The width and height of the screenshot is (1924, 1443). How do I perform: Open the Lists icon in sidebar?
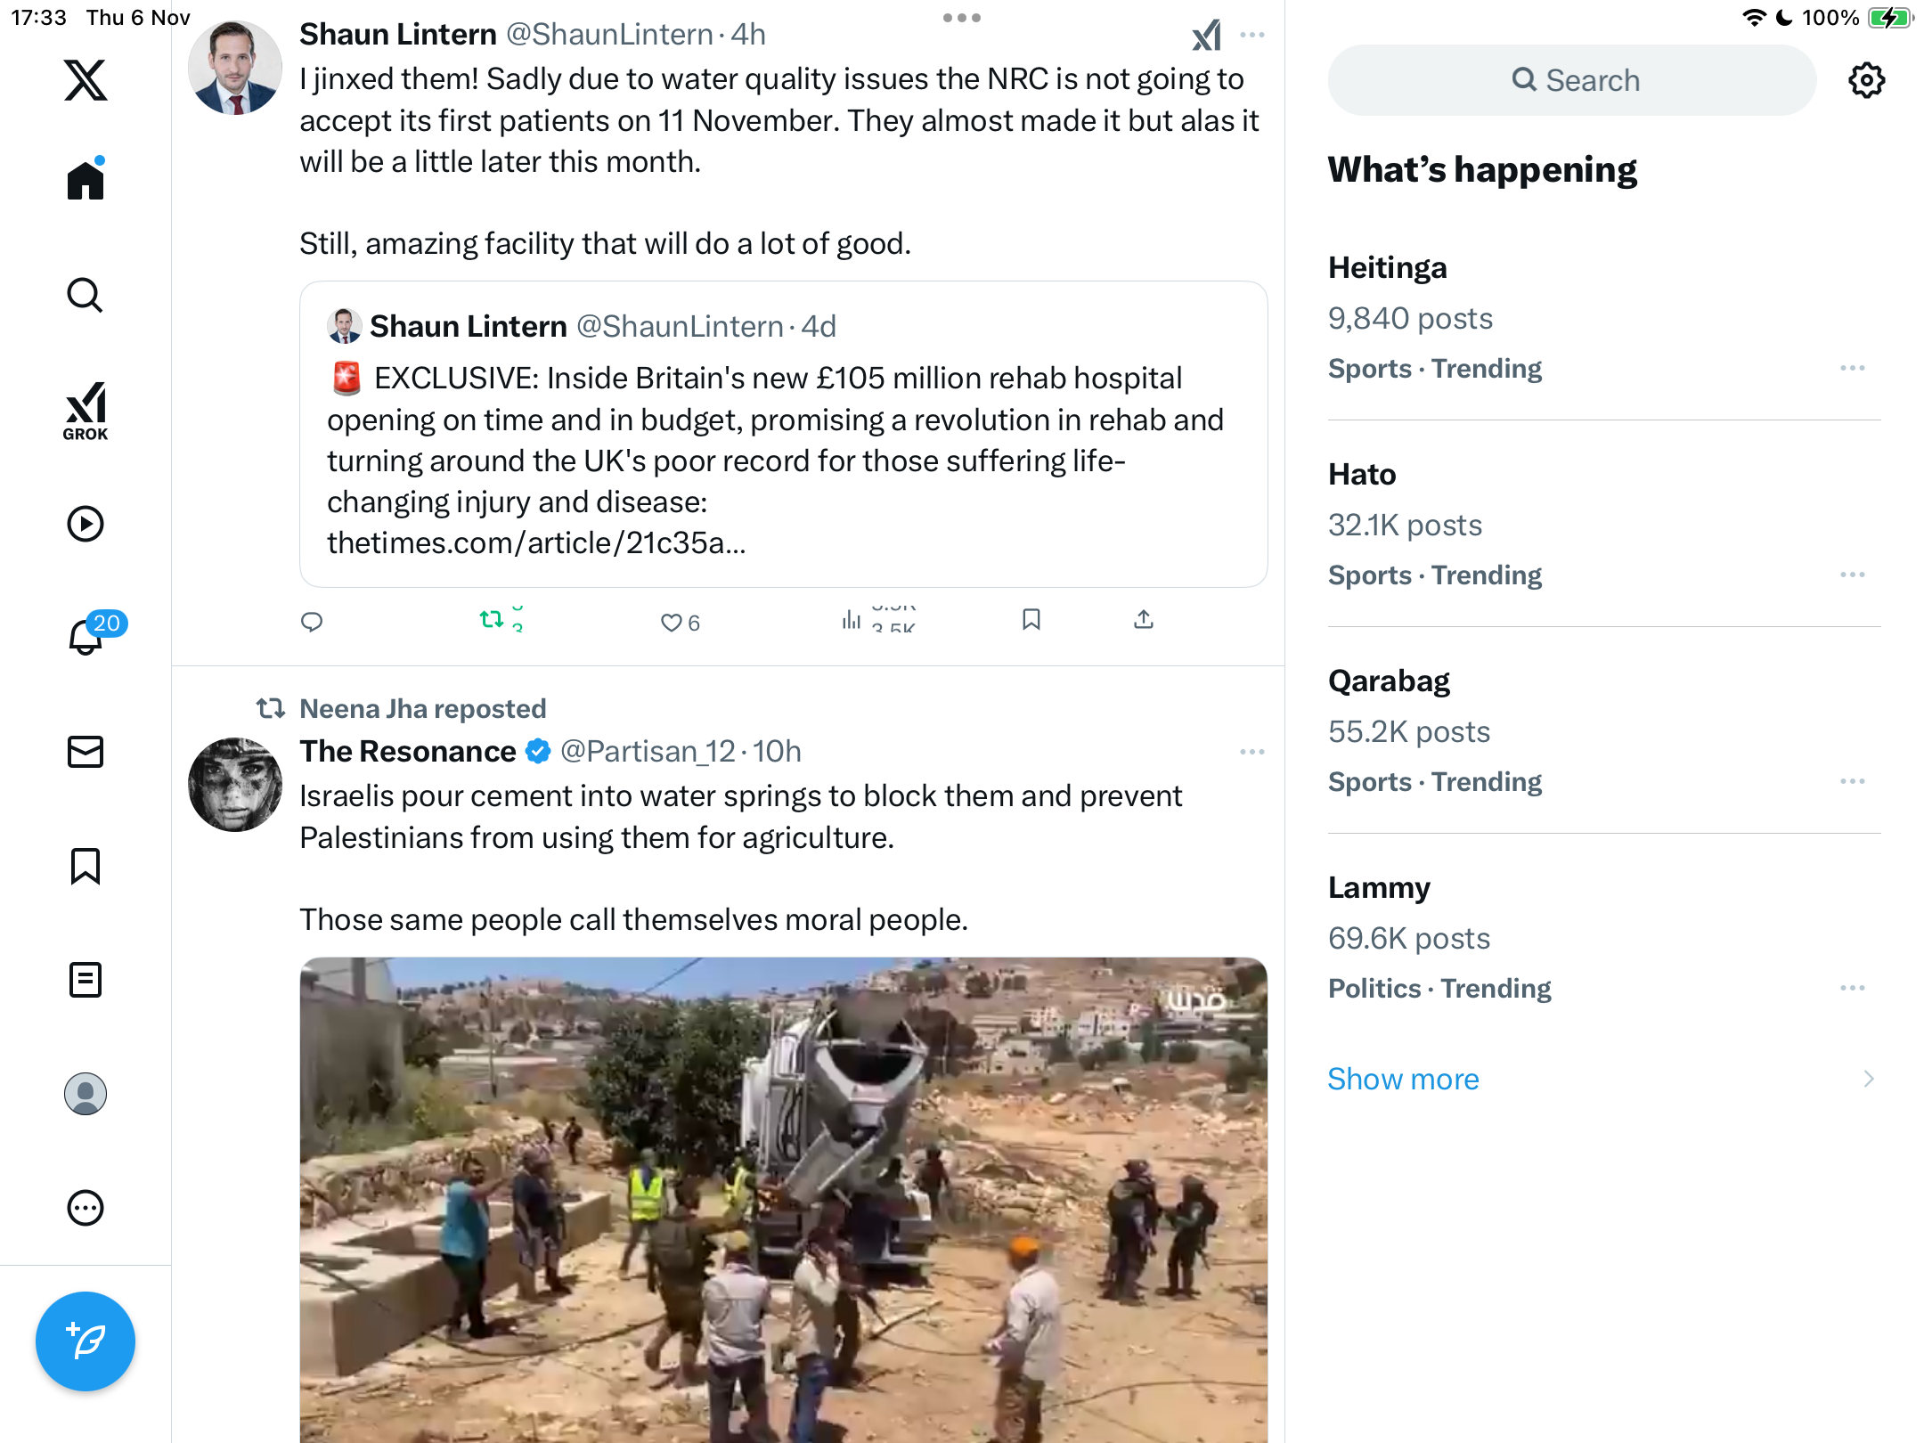coord(86,980)
